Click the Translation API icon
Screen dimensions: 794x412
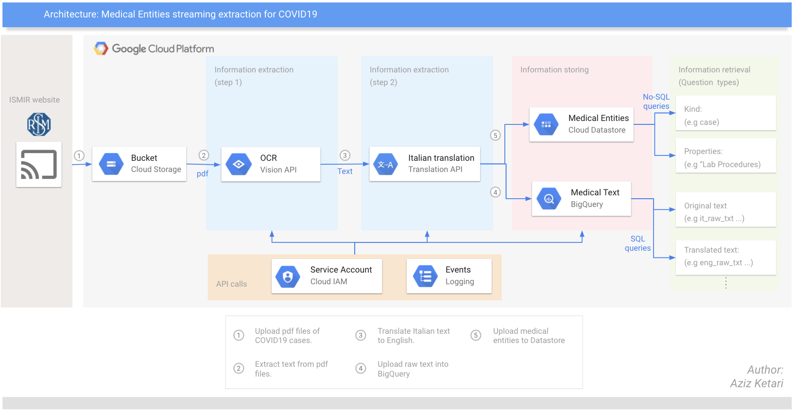coord(386,164)
